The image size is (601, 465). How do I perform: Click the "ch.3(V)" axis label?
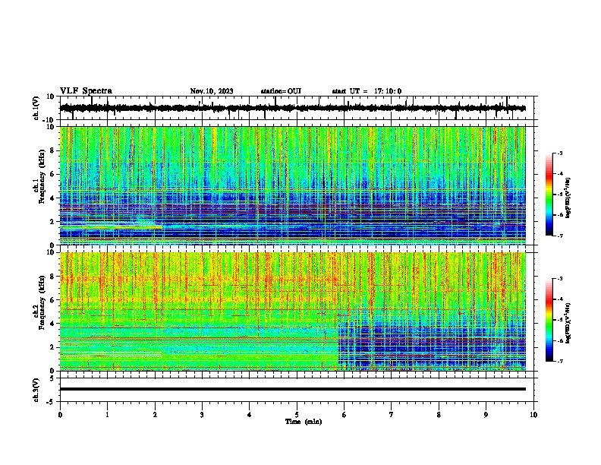36,391
